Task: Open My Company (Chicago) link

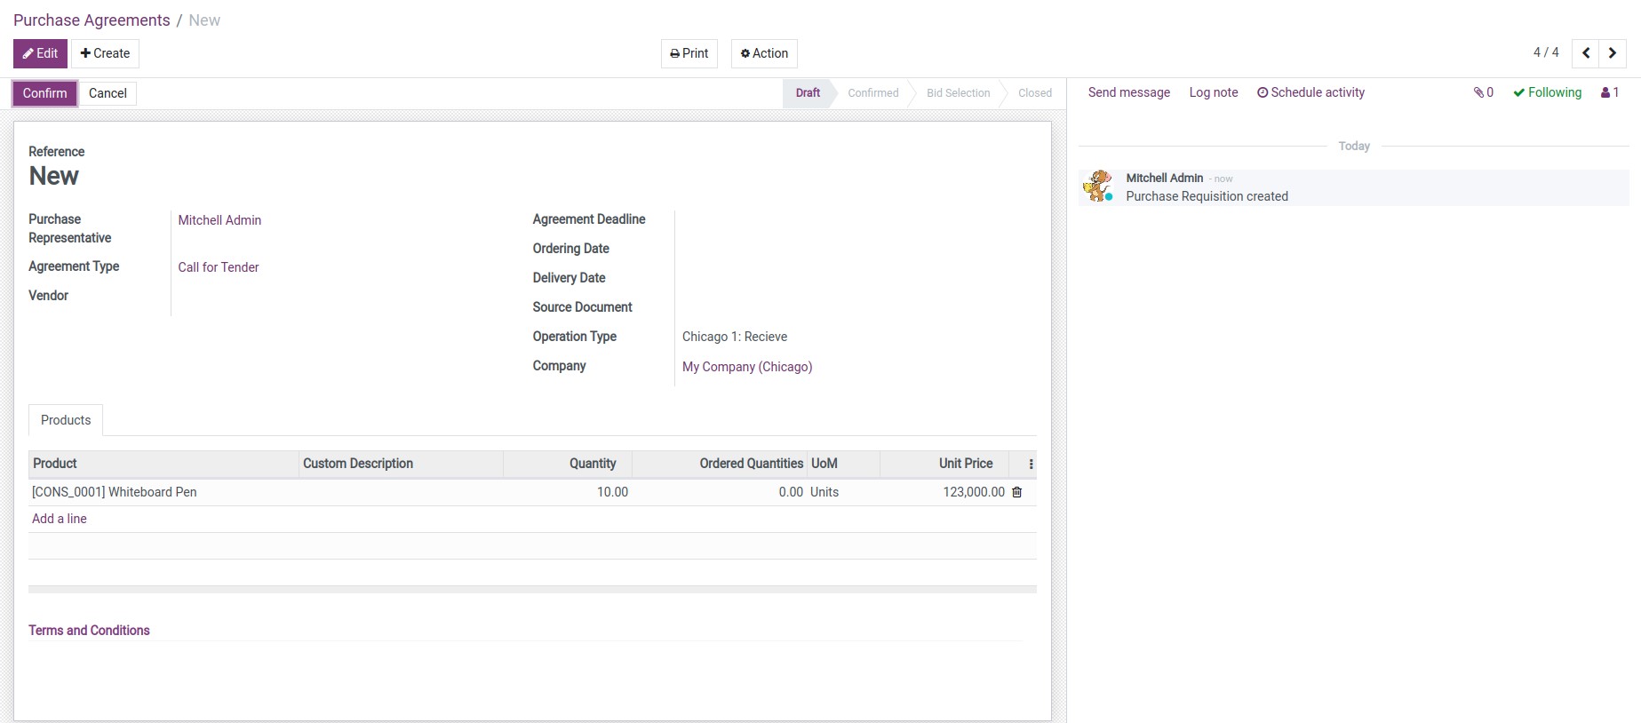Action: point(747,367)
